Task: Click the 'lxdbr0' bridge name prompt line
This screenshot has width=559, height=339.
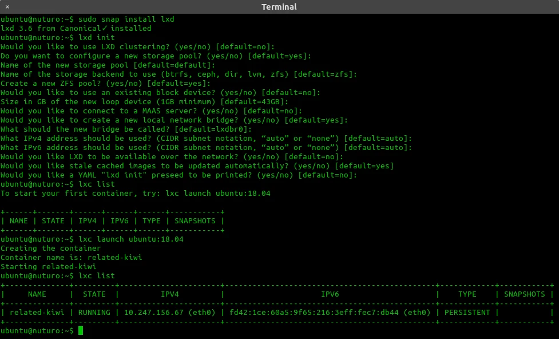Action: coord(126,129)
